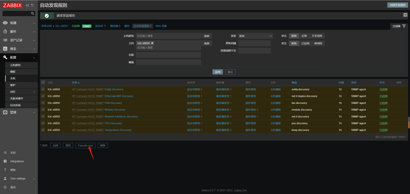This screenshot has width=410, height=194.
Task: Click the 重设 filter button
Action: coord(230,72)
